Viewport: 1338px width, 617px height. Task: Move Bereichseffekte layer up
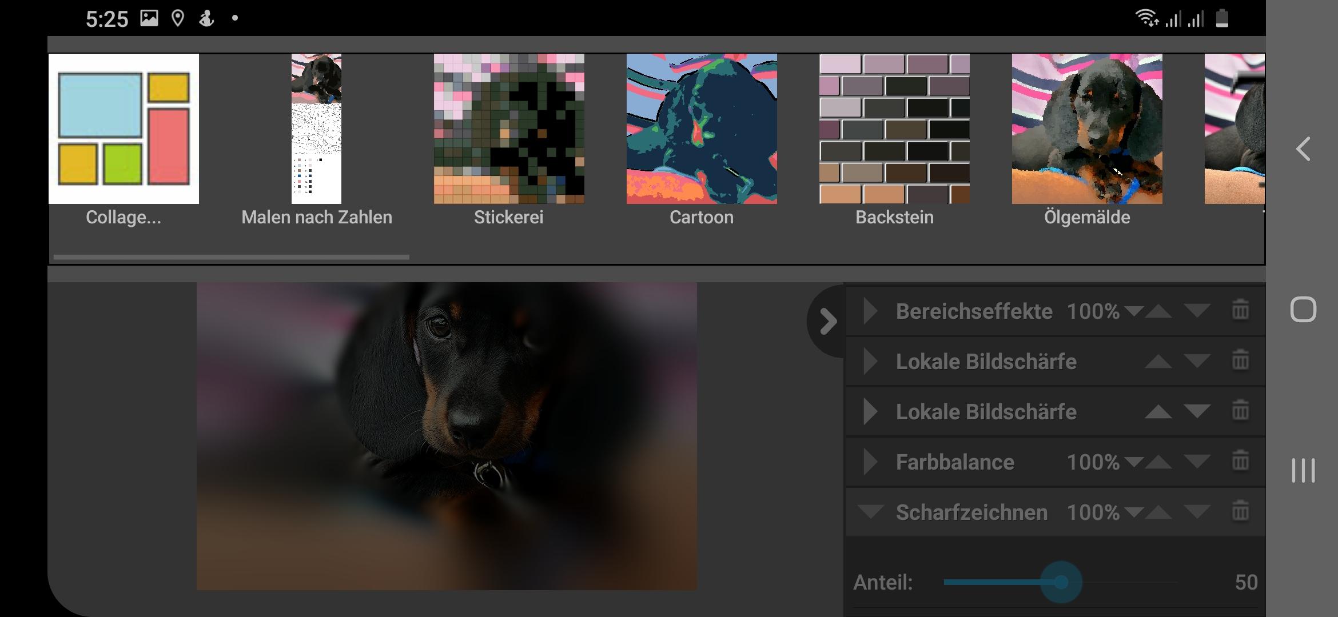tap(1158, 311)
